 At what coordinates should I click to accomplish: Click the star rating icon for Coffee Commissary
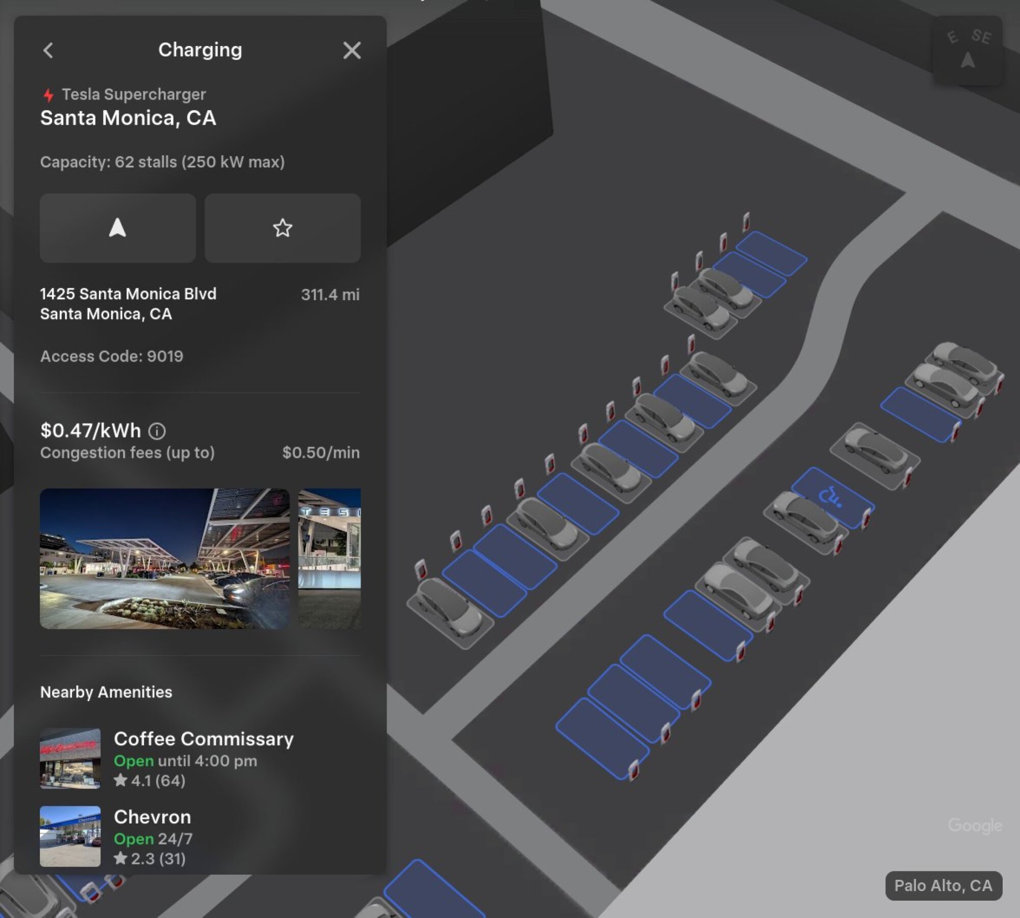point(121,780)
